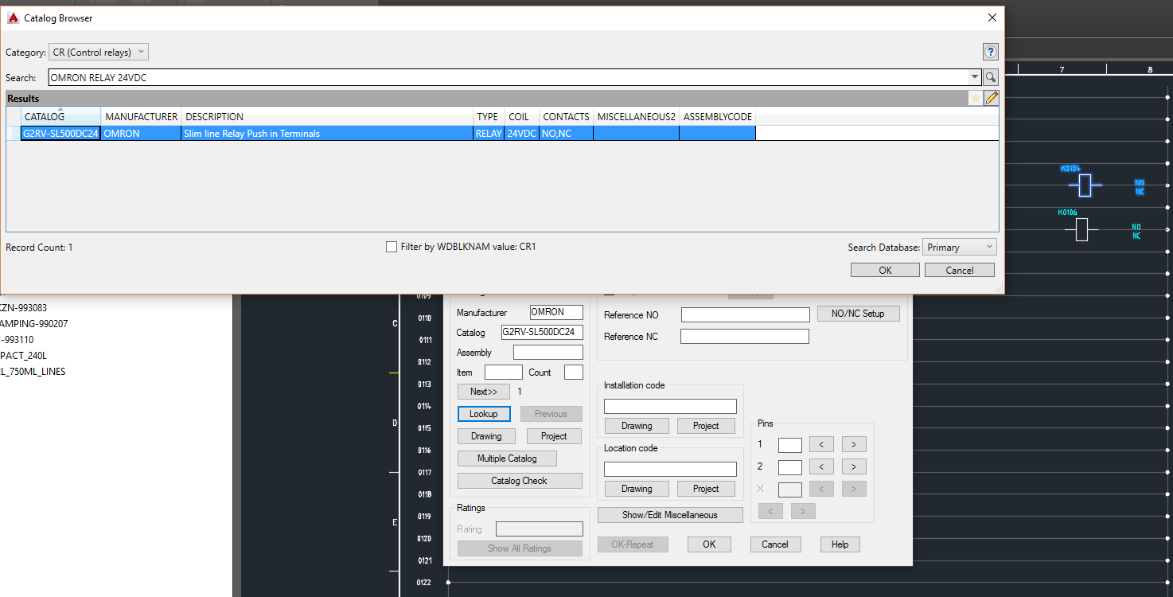
Task: Select PACT_240L in the left project list
Action: (x=24, y=356)
